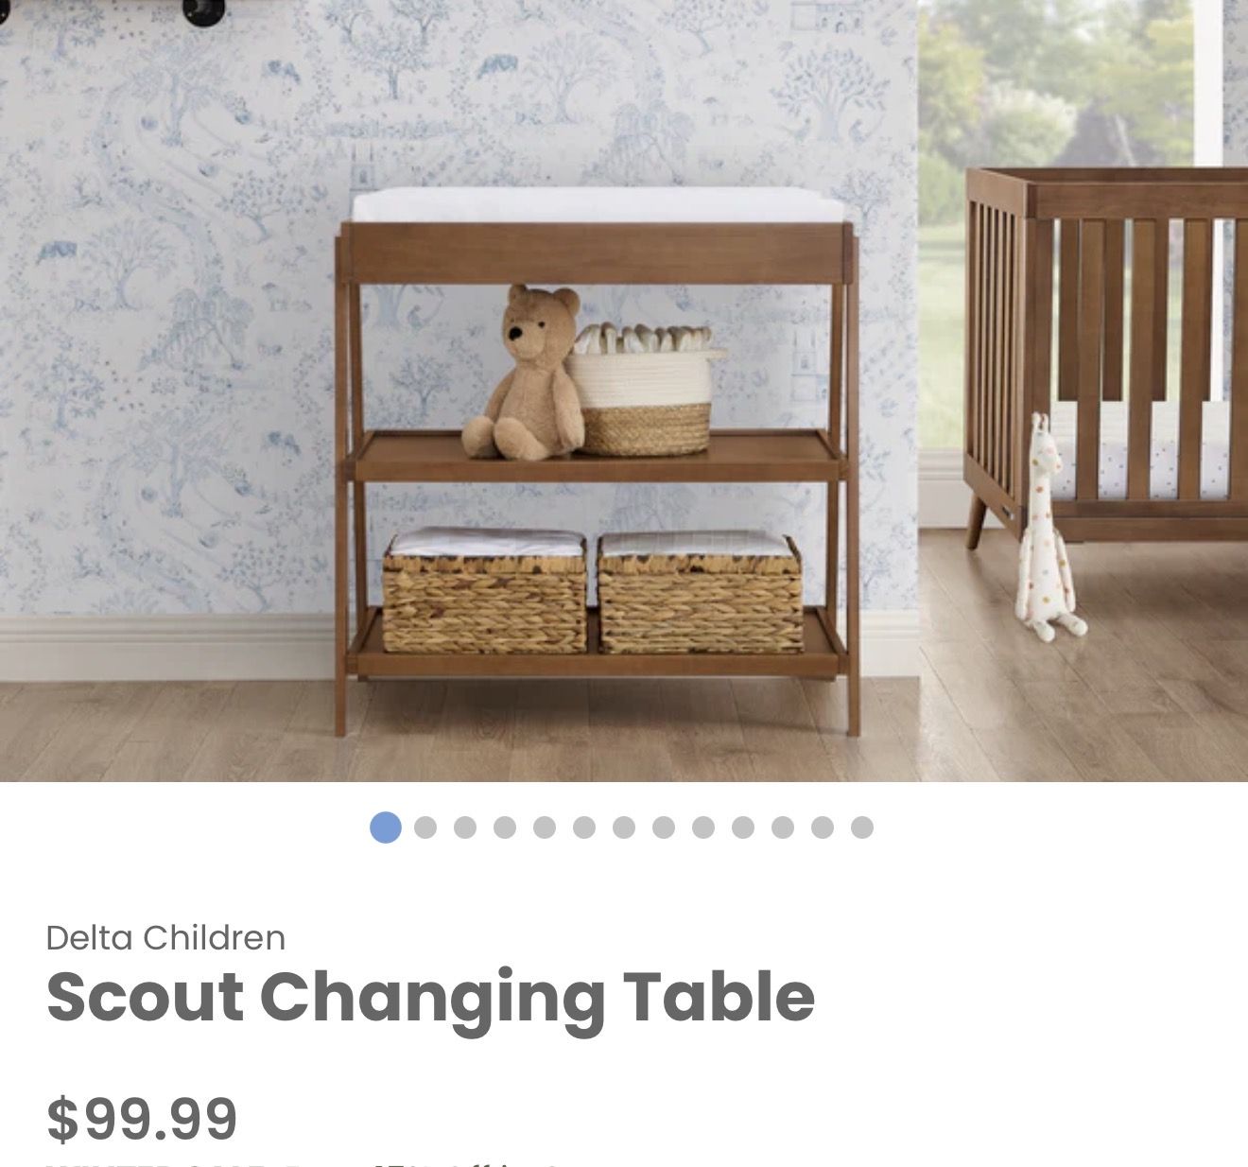The width and height of the screenshot is (1248, 1167).
Task: Tap the woven storage baskets in photo
Action: pyautogui.click(x=593, y=592)
